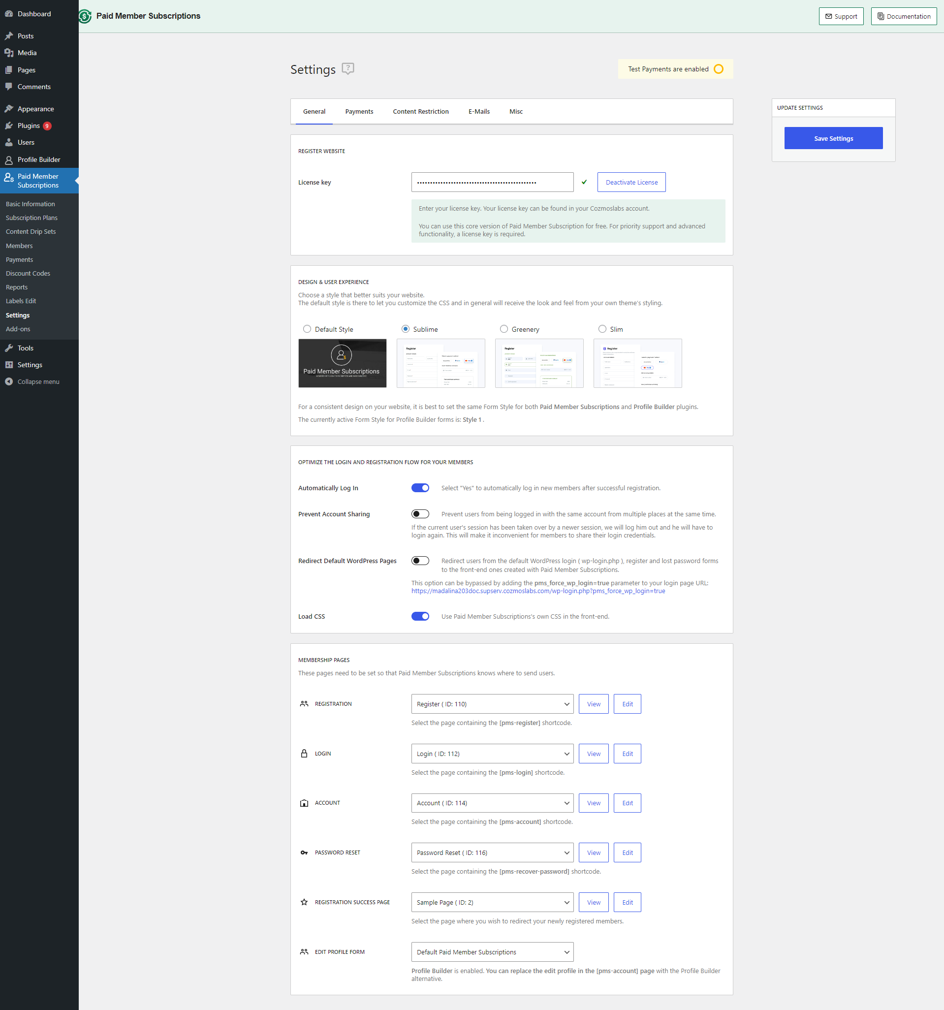Open Subscription Plans submenu item
Image resolution: width=944 pixels, height=1010 pixels.
31,218
